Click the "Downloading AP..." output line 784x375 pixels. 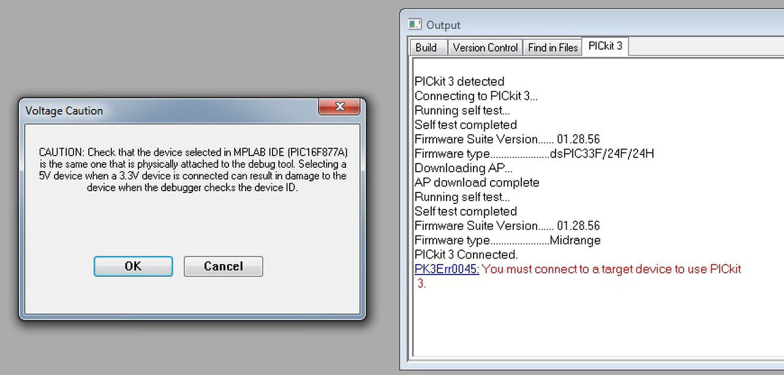tap(464, 168)
